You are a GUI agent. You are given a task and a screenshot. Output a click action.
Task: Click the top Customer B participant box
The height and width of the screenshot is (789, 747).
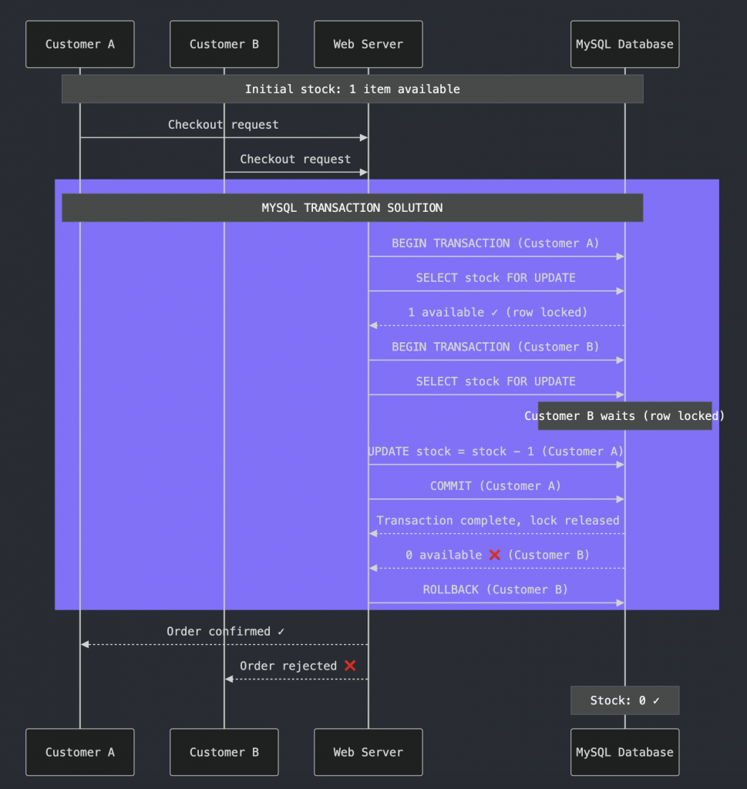[224, 44]
